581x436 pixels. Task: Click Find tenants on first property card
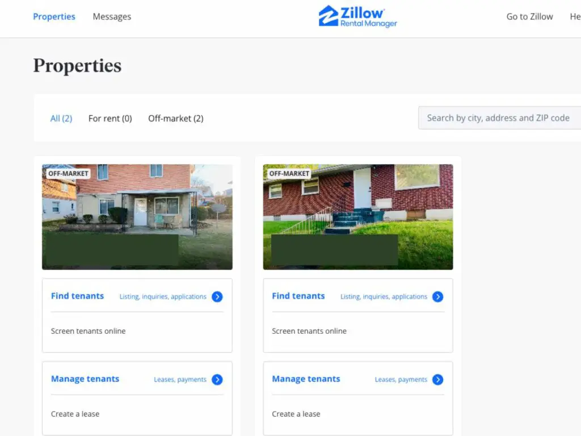(77, 296)
